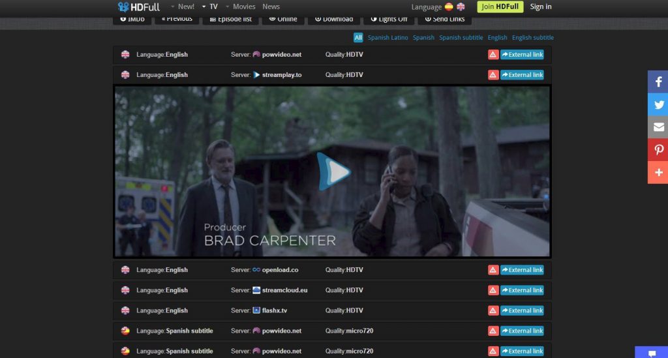Open External link for openload.co
This screenshot has width=668, height=358.
pos(522,270)
